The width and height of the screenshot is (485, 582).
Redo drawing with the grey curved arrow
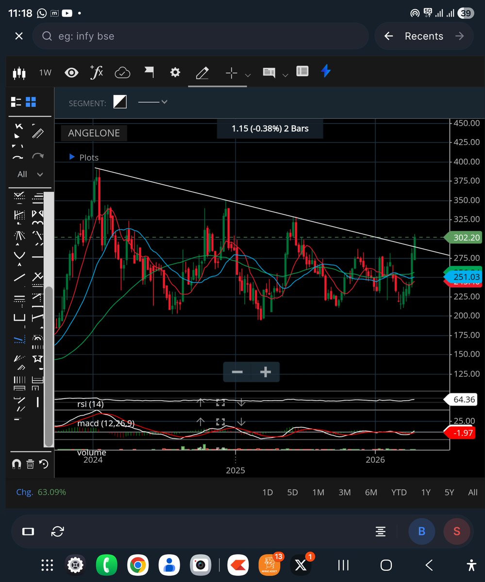click(37, 156)
